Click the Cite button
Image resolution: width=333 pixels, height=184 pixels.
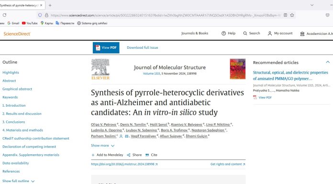[x=151, y=155]
